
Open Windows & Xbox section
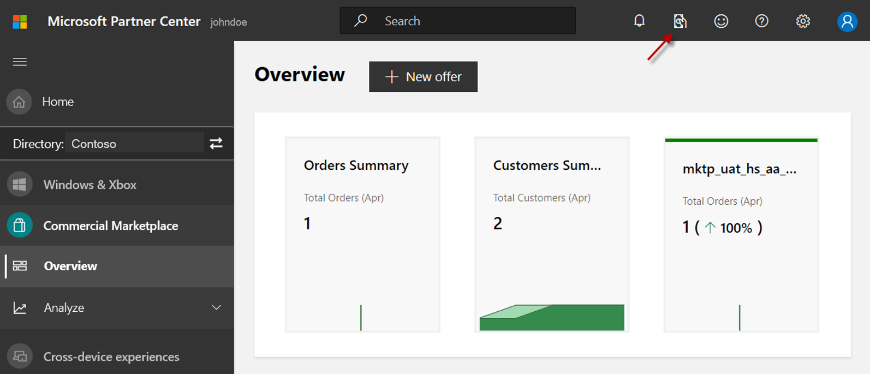pyautogui.click(x=117, y=185)
